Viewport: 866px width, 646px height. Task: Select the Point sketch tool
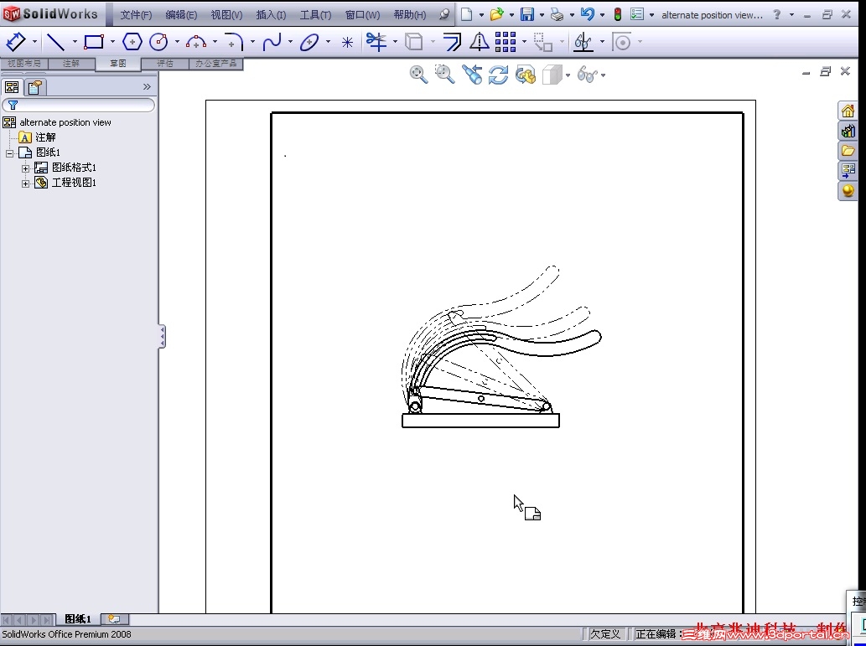coord(347,42)
